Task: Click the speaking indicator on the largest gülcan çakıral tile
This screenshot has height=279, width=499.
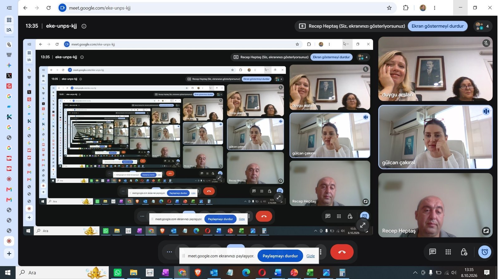Action: point(486,111)
